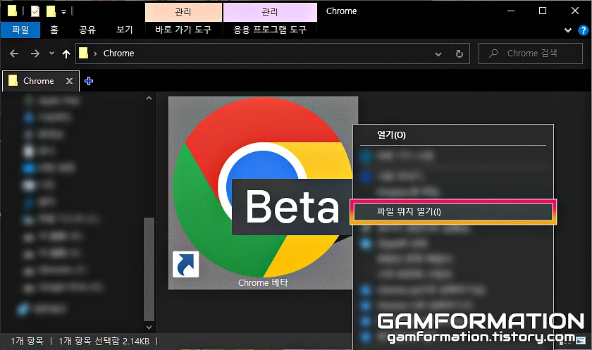This screenshot has height=350, width=592.
Task: Open the 공유 ribbon tab
Action: point(87,30)
